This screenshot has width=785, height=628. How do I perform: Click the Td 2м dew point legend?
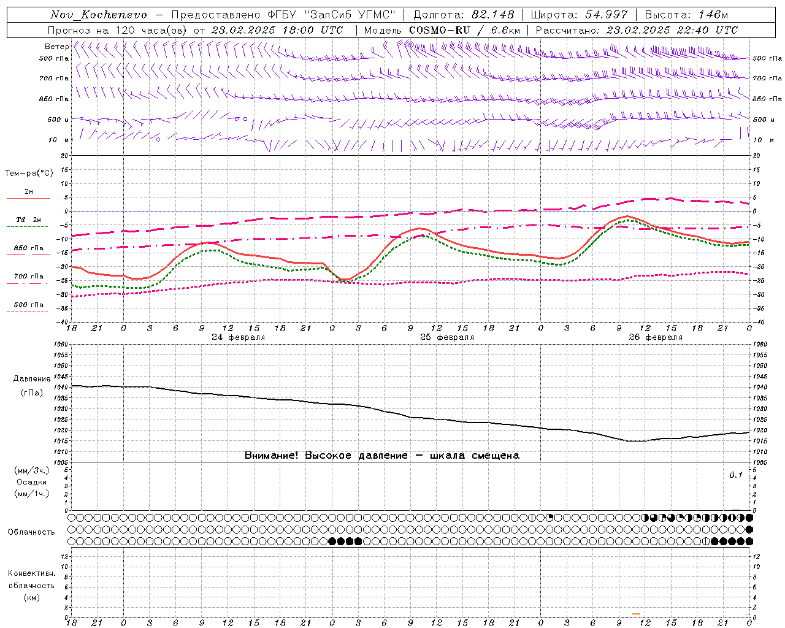pyautogui.click(x=28, y=220)
